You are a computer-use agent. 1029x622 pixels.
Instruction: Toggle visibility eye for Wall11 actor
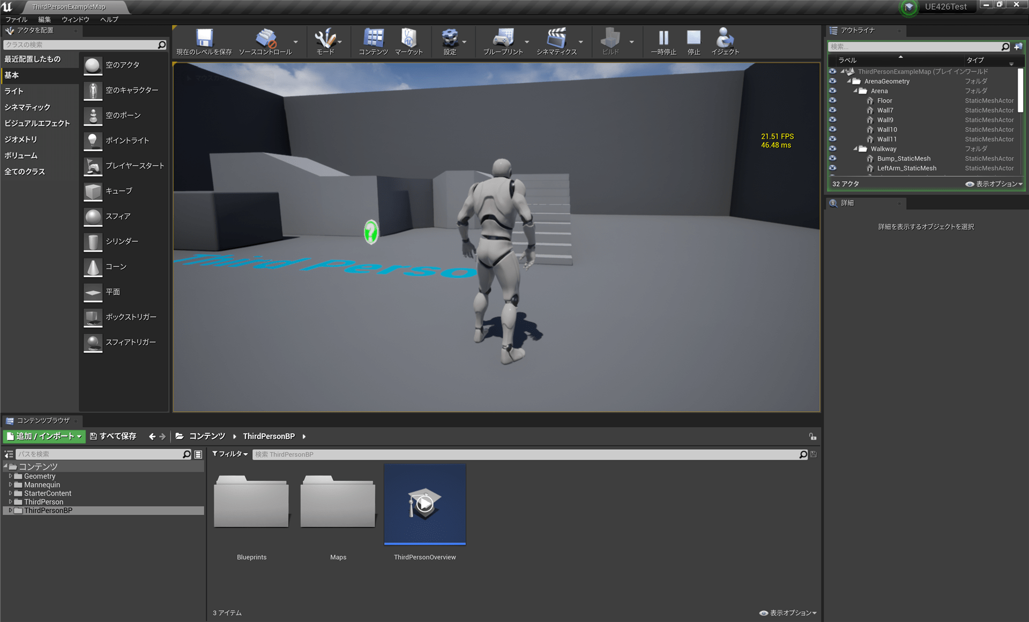click(x=832, y=139)
